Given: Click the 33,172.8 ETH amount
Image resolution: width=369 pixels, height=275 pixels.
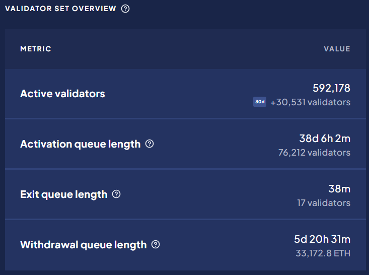Looking at the screenshot, I should (323, 253).
